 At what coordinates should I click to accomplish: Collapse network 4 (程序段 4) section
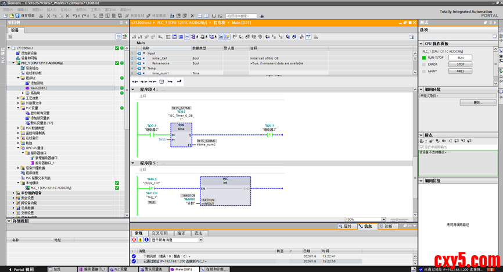(134, 90)
